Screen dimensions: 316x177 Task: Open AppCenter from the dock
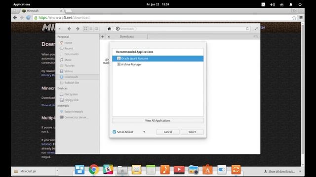pos(207,170)
